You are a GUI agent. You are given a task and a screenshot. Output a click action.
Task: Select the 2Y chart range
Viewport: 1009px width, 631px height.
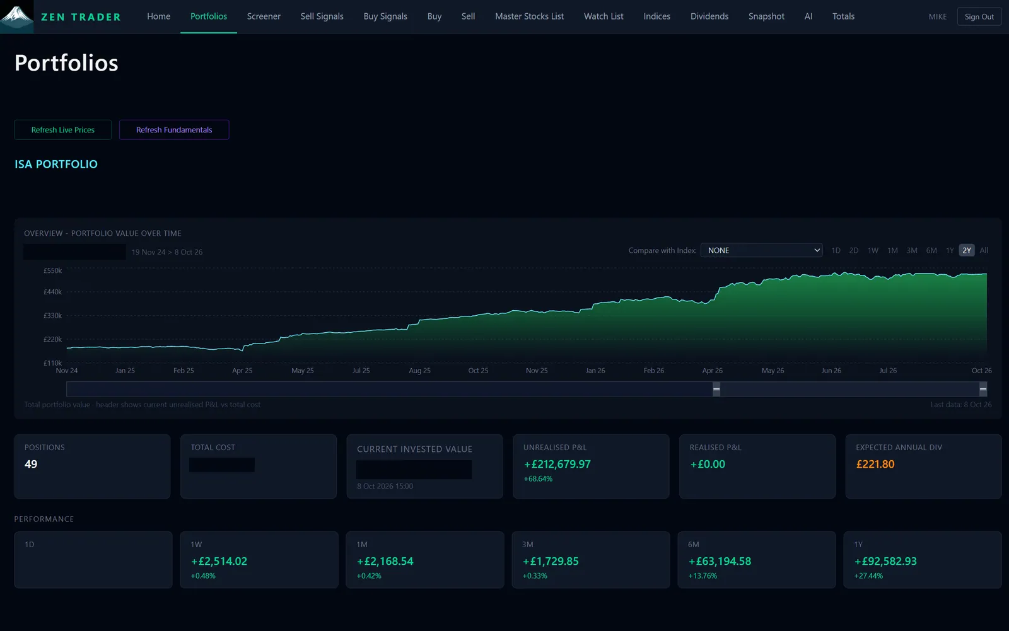pos(967,250)
